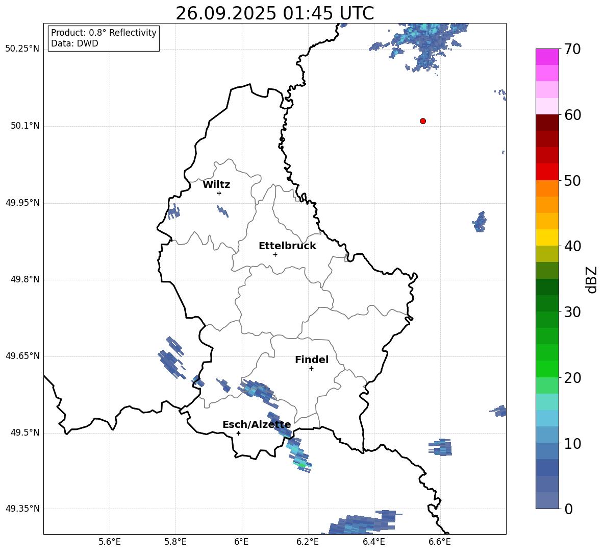Click the 5.6°E longitude label

(x=110, y=542)
